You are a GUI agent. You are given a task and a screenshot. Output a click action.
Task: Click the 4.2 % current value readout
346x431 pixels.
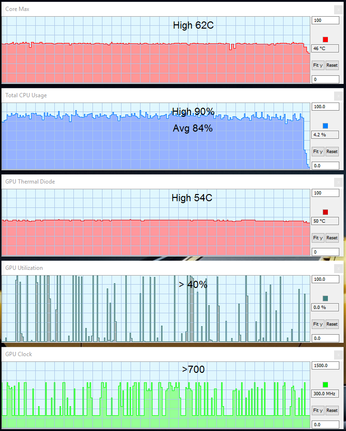[x=325, y=134]
